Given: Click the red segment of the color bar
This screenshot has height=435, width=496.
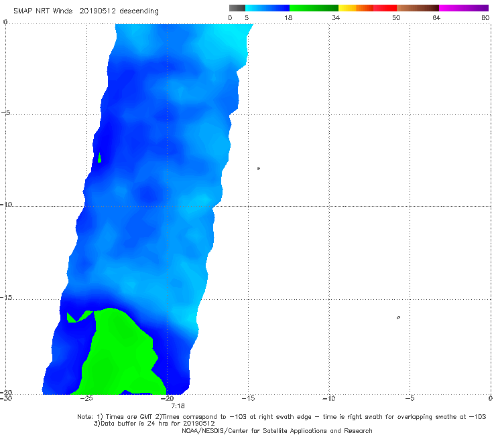Looking at the screenshot, I should click(x=385, y=8).
